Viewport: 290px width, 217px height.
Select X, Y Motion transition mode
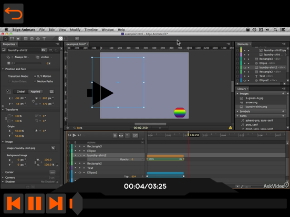coord(35,76)
